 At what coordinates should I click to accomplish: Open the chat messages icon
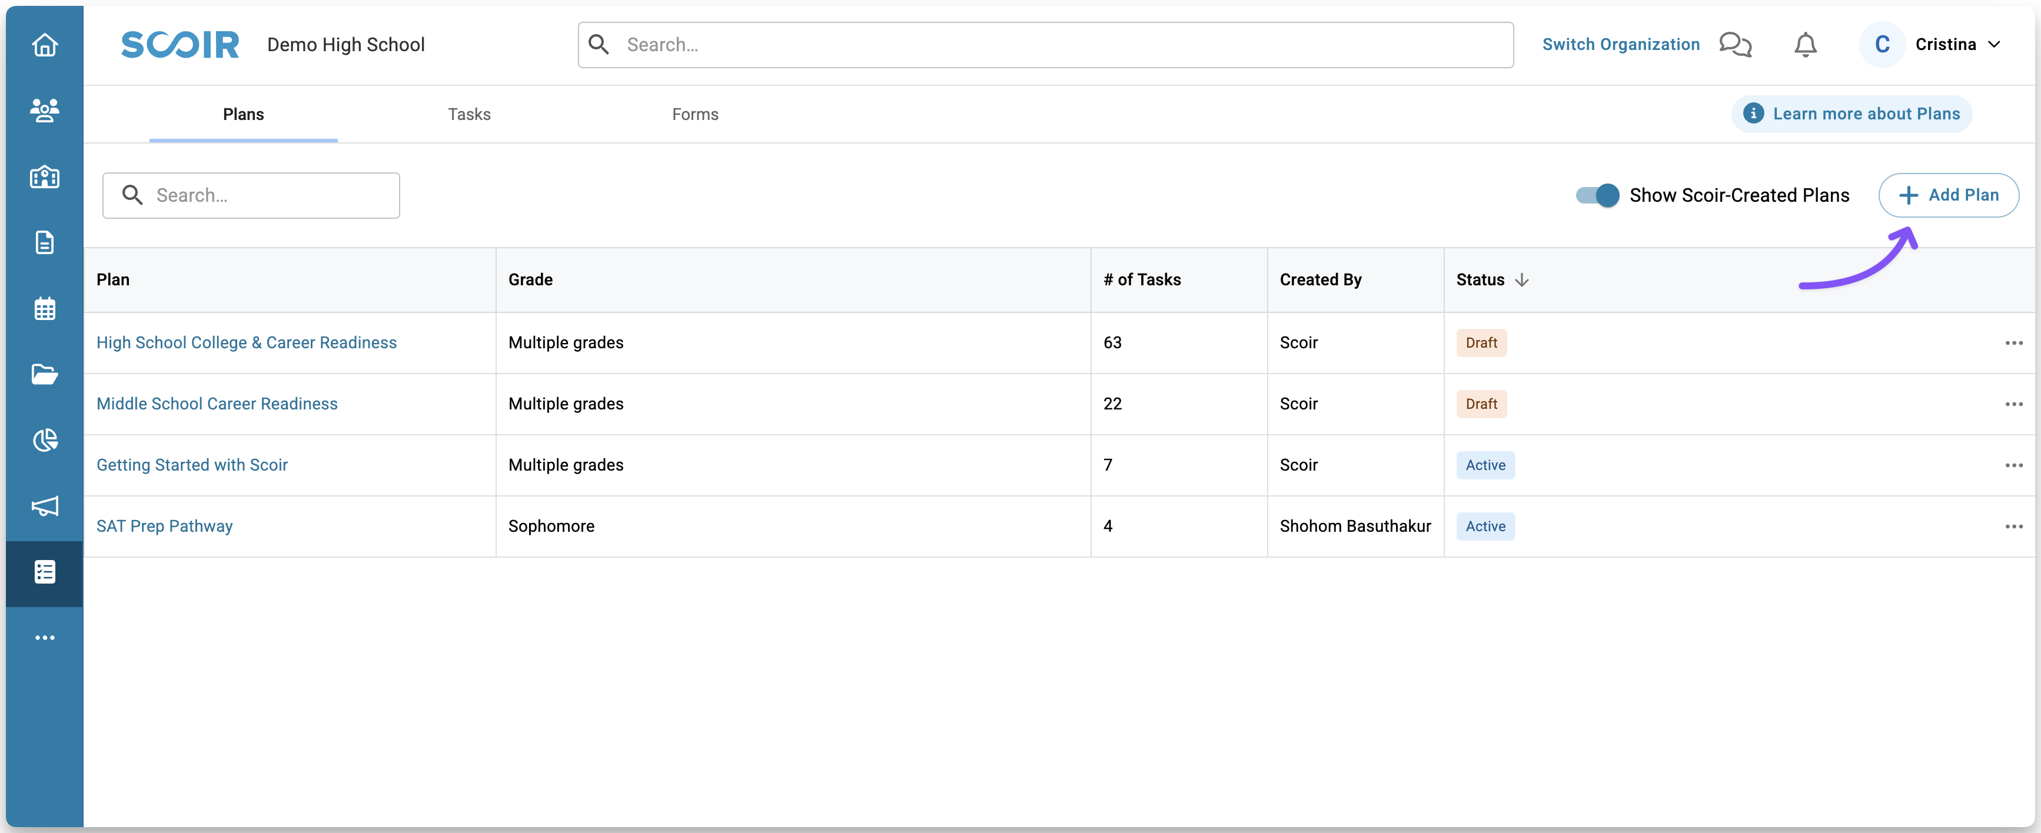[x=1734, y=45]
